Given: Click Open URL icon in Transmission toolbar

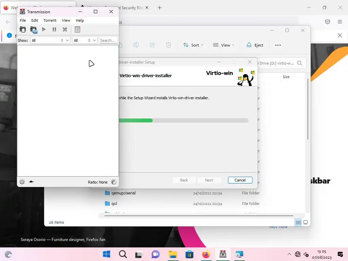Looking at the screenshot, I should tap(34, 30).
